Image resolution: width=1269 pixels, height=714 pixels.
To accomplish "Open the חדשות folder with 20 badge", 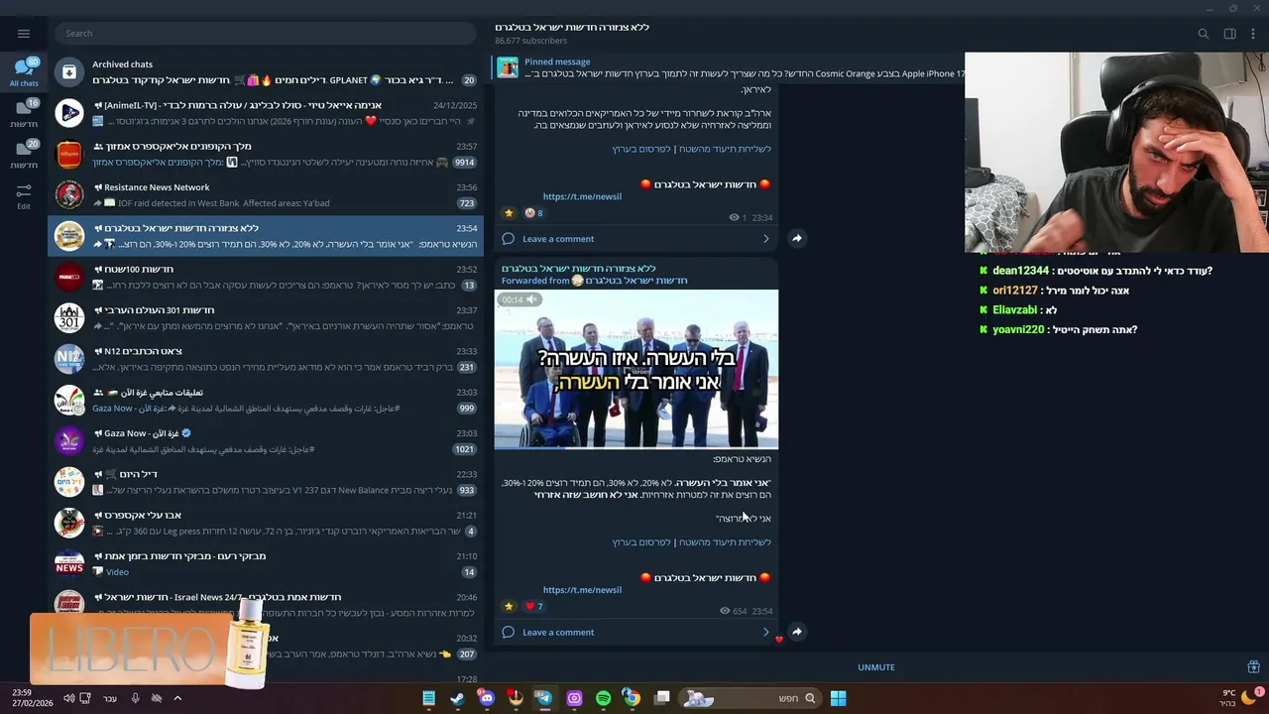I will pyautogui.click(x=24, y=155).
